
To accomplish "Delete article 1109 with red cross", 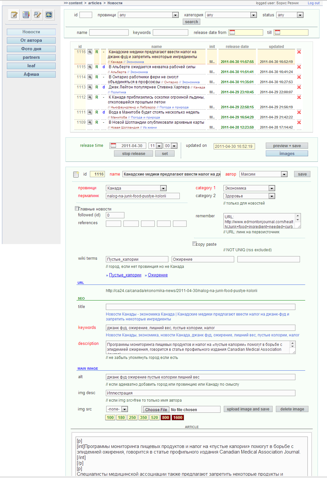I will [299, 122].
